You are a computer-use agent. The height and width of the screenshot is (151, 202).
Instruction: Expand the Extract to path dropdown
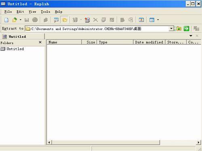[x=171, y=29]
